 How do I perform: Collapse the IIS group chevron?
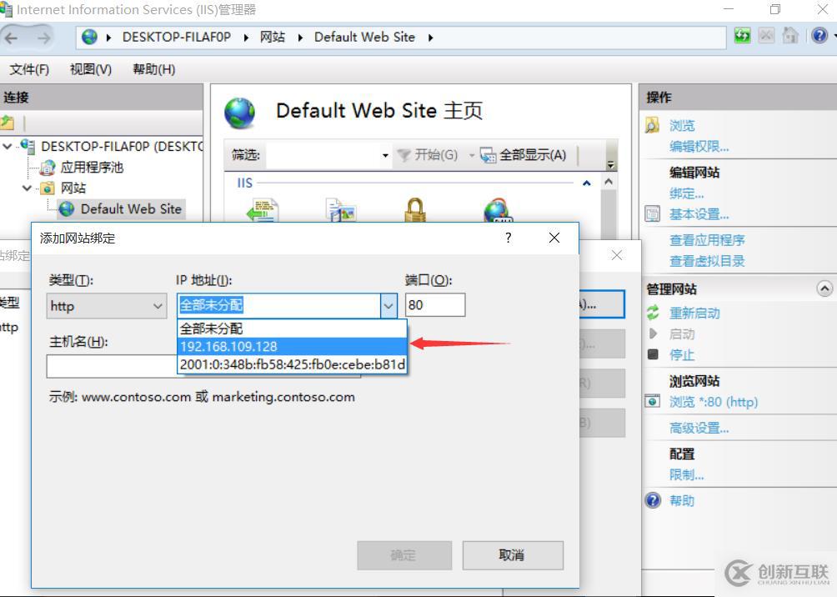pos(587,183)
